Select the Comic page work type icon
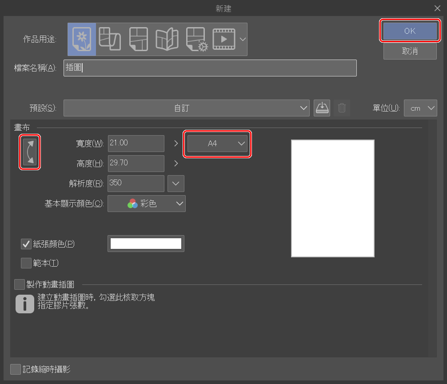This screenshot has height=384, width=447. coord(138,39)
